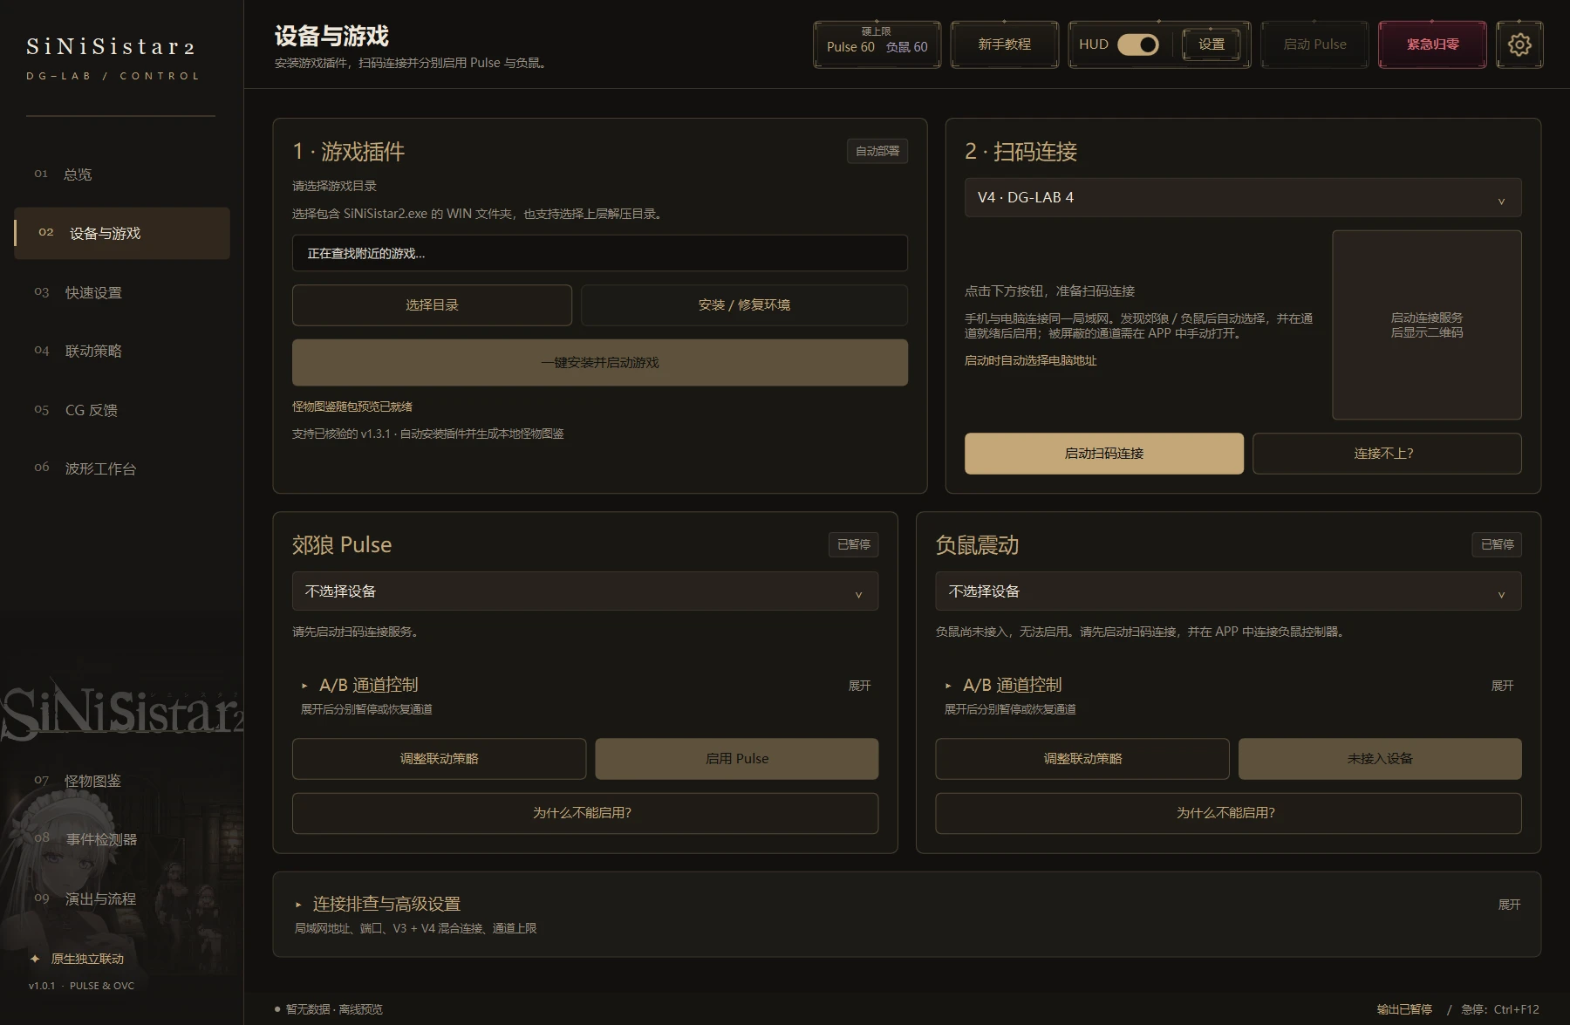Click 已暂停 badge in 郊狼 Pulse card
The width and height of the screenshot is (1570, 1025).
[x=853, y=544]
